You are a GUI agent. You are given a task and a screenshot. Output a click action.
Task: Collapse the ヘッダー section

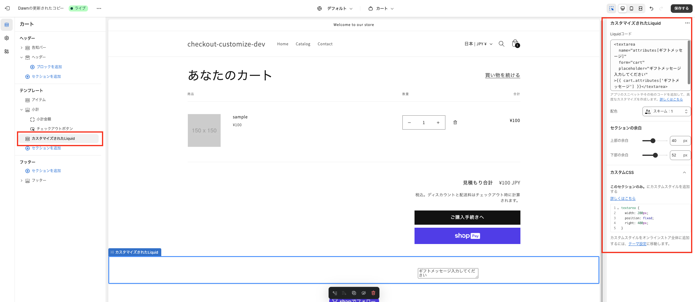(x=21, y=57)
